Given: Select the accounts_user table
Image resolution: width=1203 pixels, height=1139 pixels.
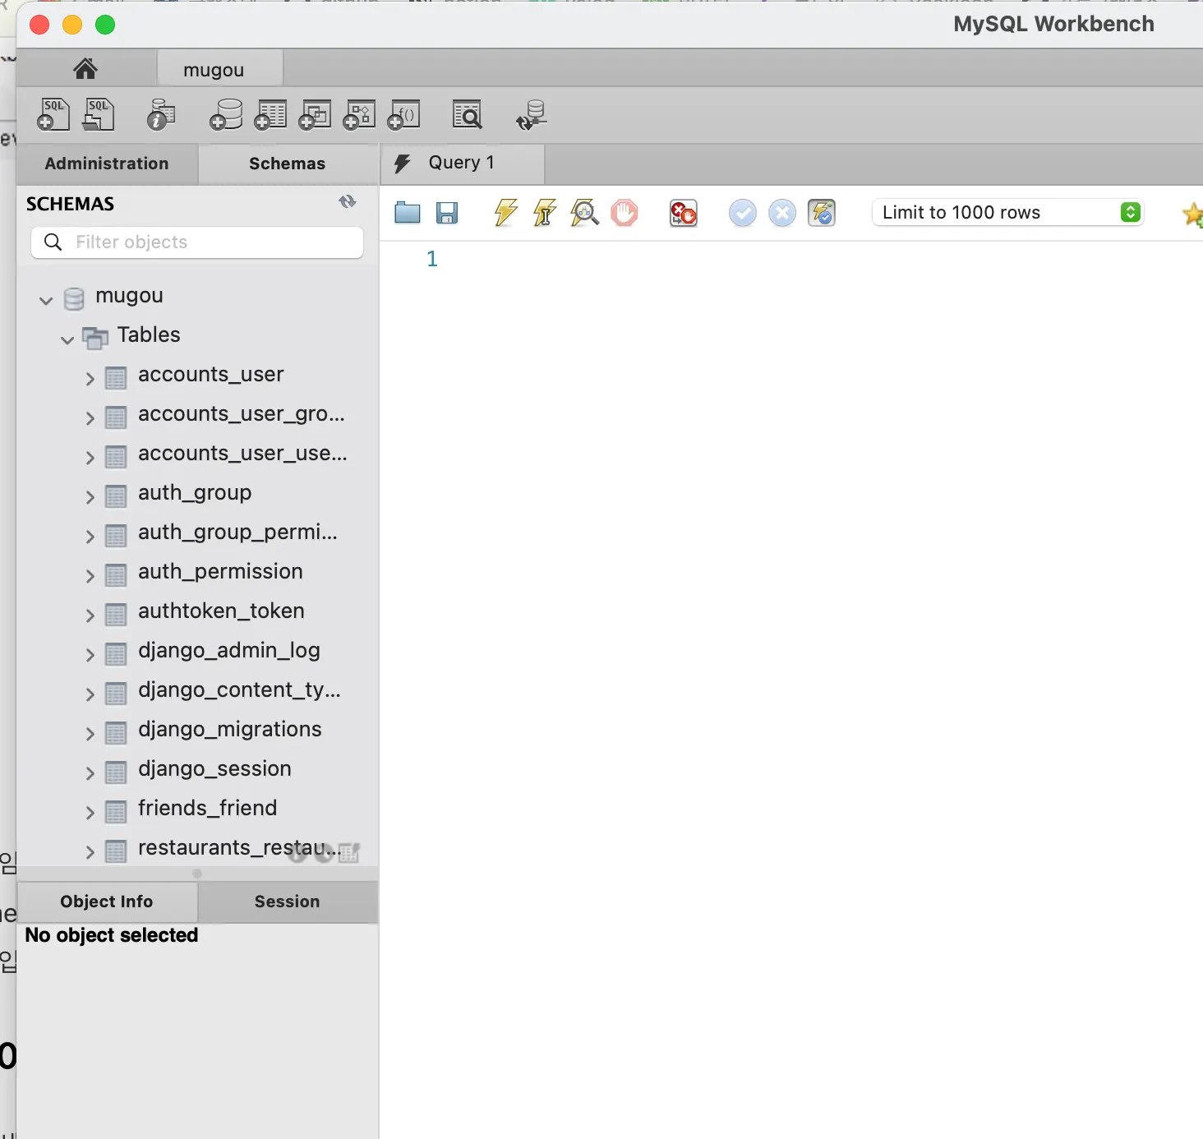Looking at the screenshot, I should [211, 374].
